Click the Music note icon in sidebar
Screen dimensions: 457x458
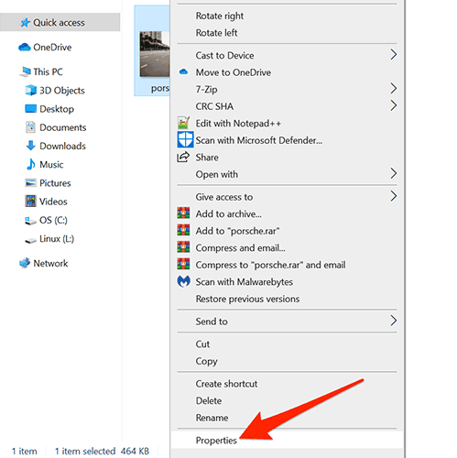click(x=30, y=164)
